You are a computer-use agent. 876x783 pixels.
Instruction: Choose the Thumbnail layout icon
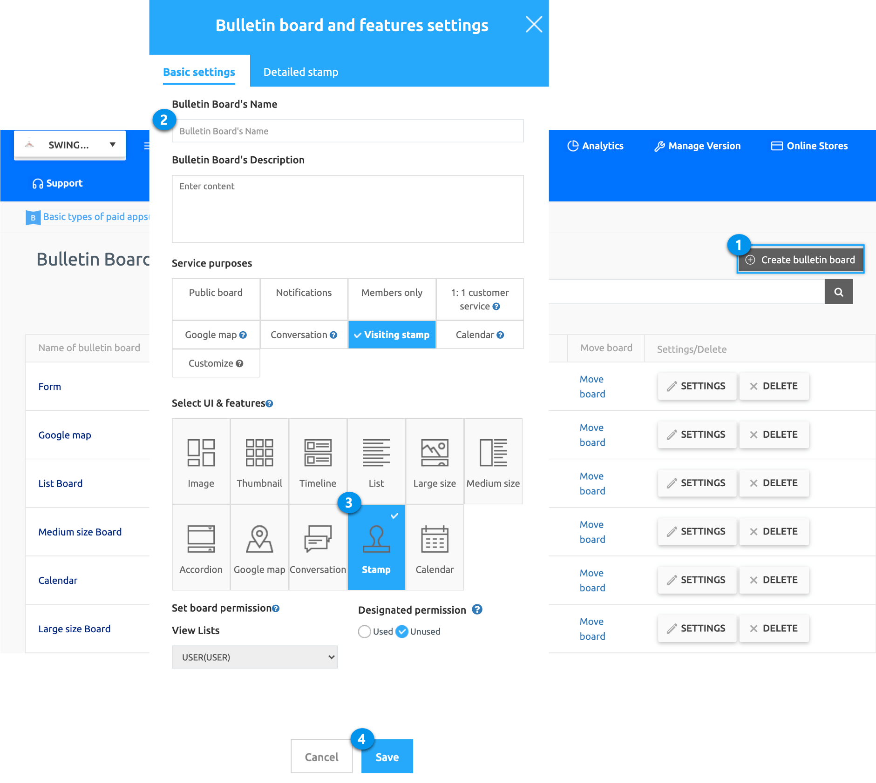click(259, 453)
